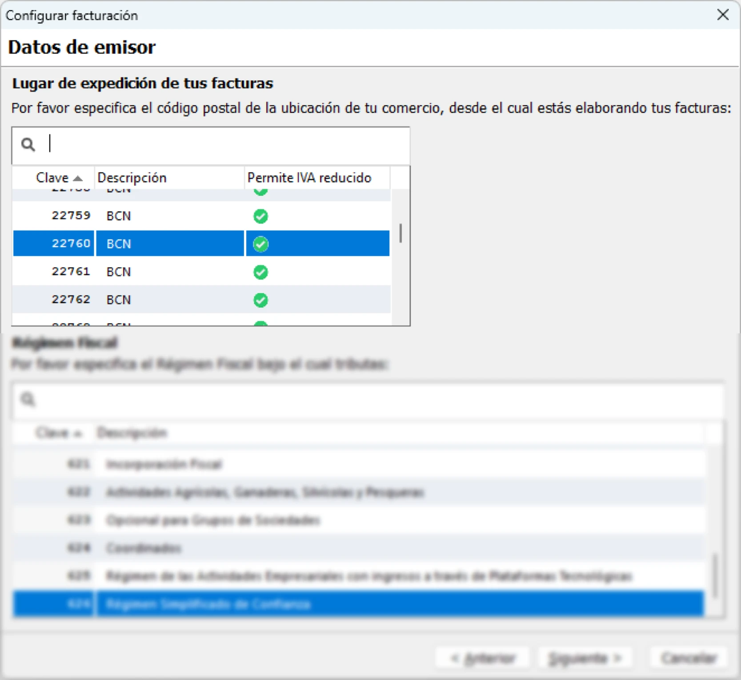
Task: Click the sort arrow on the Clave column
Action: coord(78,178)
